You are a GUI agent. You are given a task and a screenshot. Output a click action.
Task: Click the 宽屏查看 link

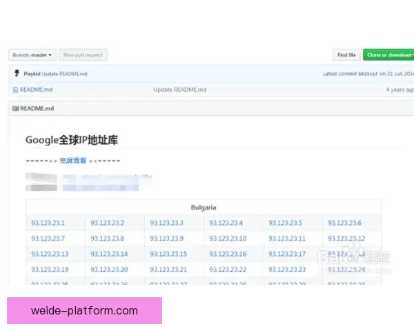tap(73, 161)
